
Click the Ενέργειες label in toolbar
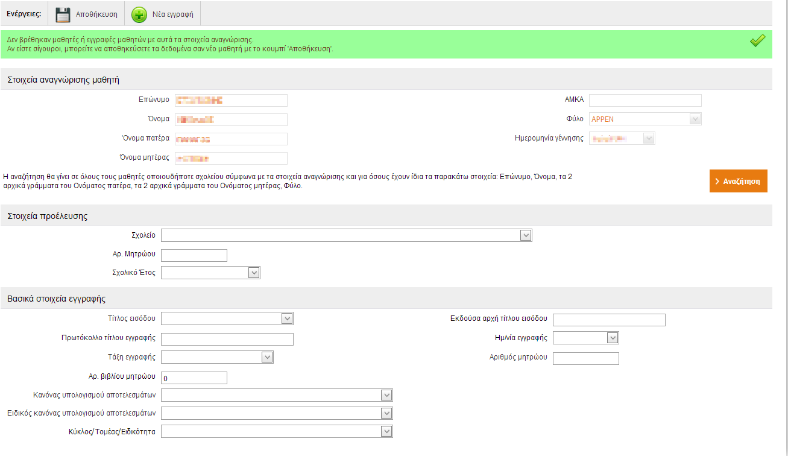(x=24, y=14)
